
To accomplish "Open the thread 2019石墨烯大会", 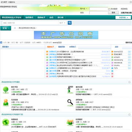I will 70,52.
